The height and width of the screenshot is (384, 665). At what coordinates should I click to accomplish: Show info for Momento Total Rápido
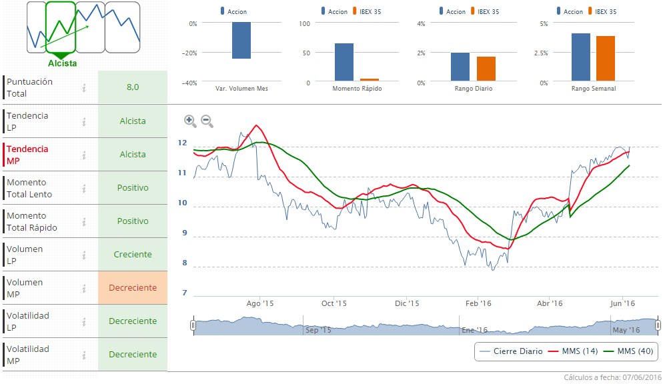click(85, 221)
